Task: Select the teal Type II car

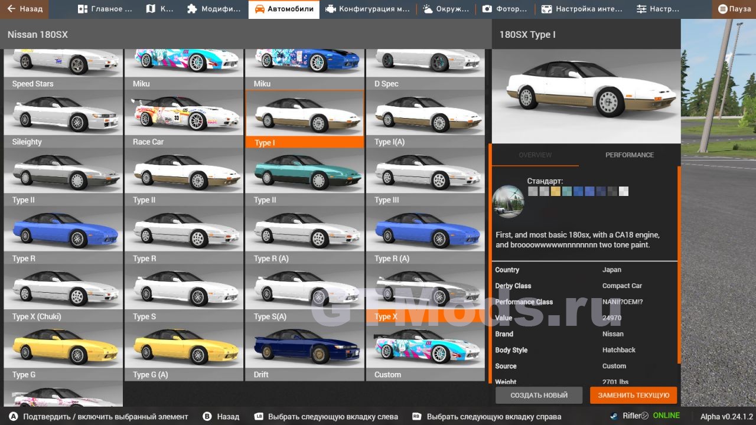Action: 305,177
